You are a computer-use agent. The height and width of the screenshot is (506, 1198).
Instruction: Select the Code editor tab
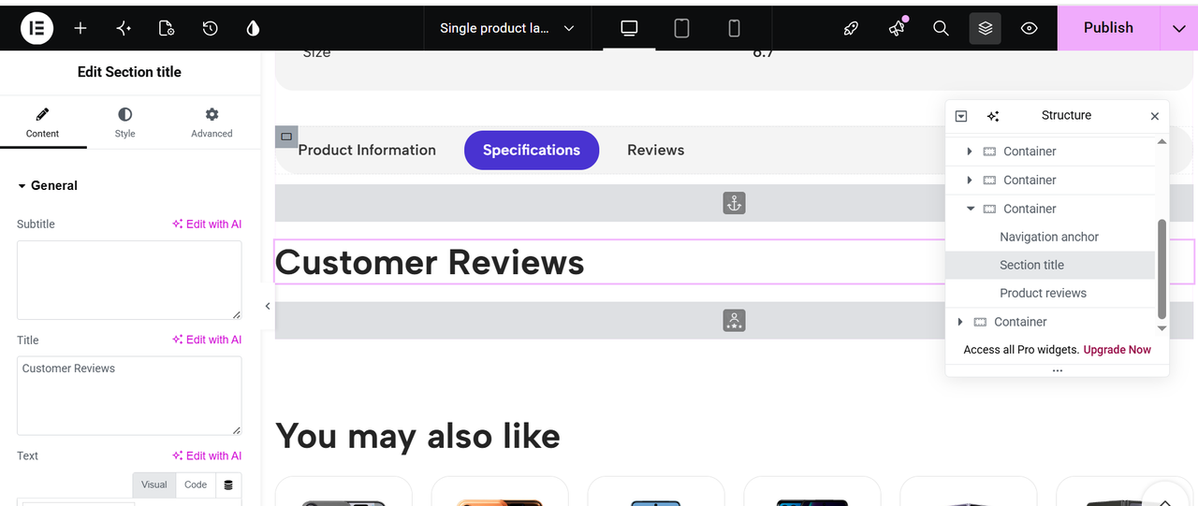196,484
